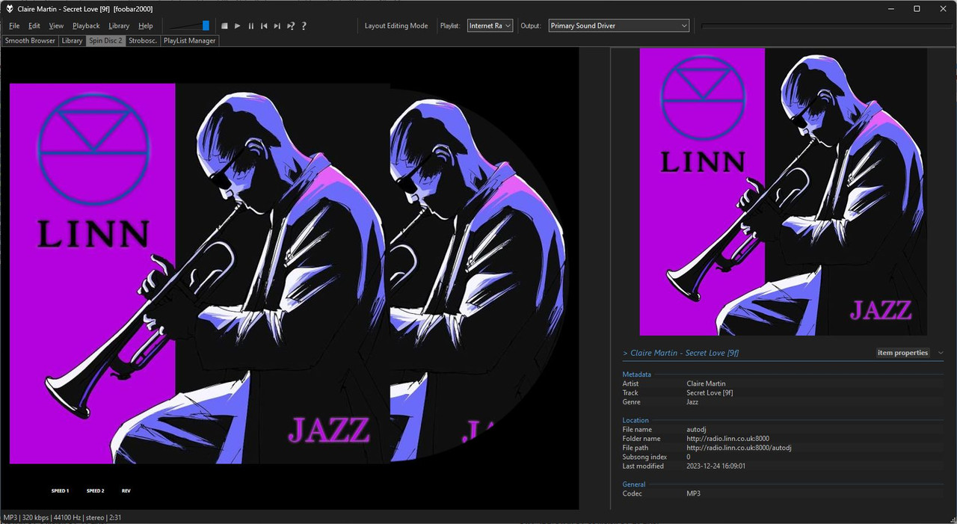
Task: Click the question mark toolbar icon
Action: [x=304, y=25]
